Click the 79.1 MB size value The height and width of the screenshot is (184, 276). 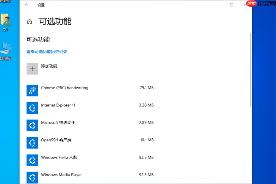(146, 88)
